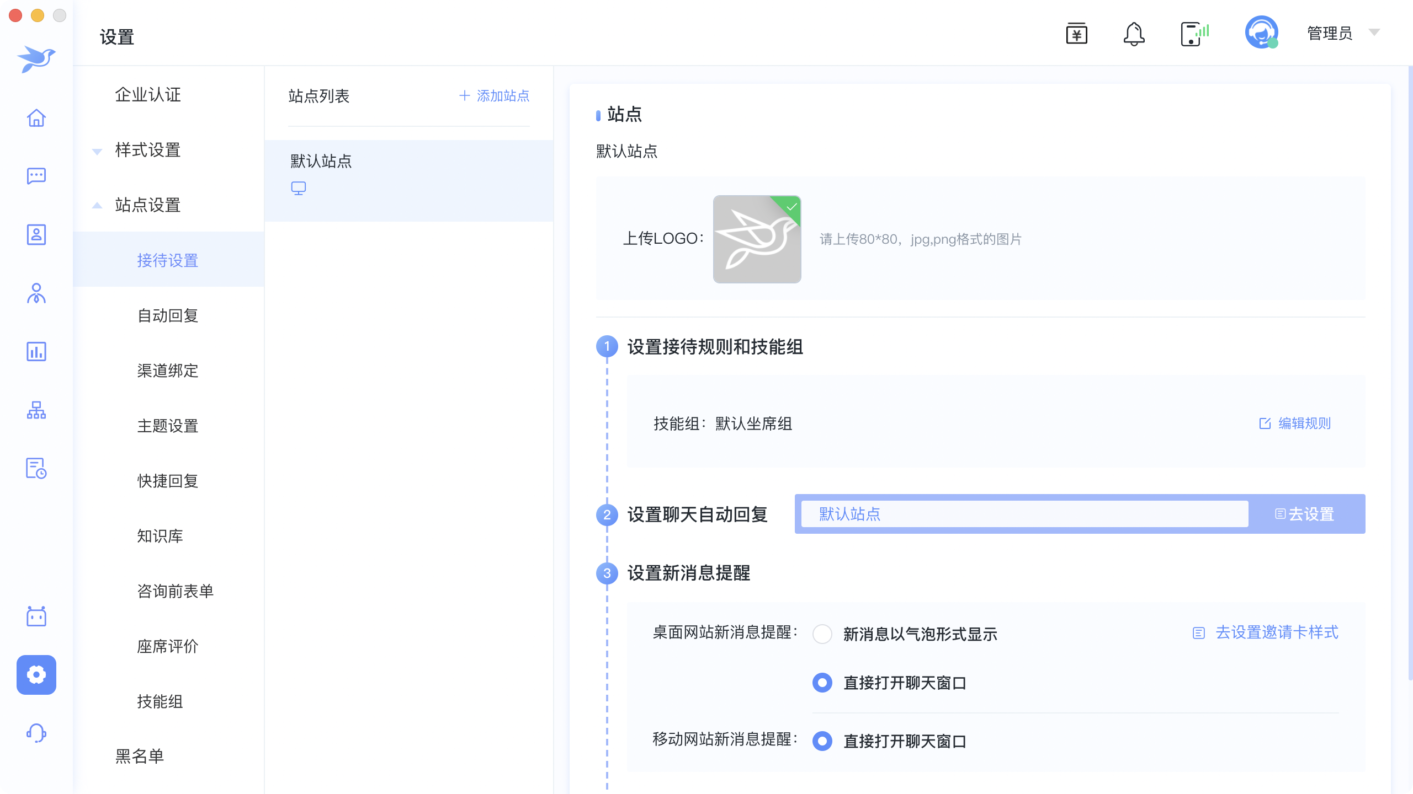
Task: Click the uploaded LOGO thumbnail
Action: tap(757, 239)
